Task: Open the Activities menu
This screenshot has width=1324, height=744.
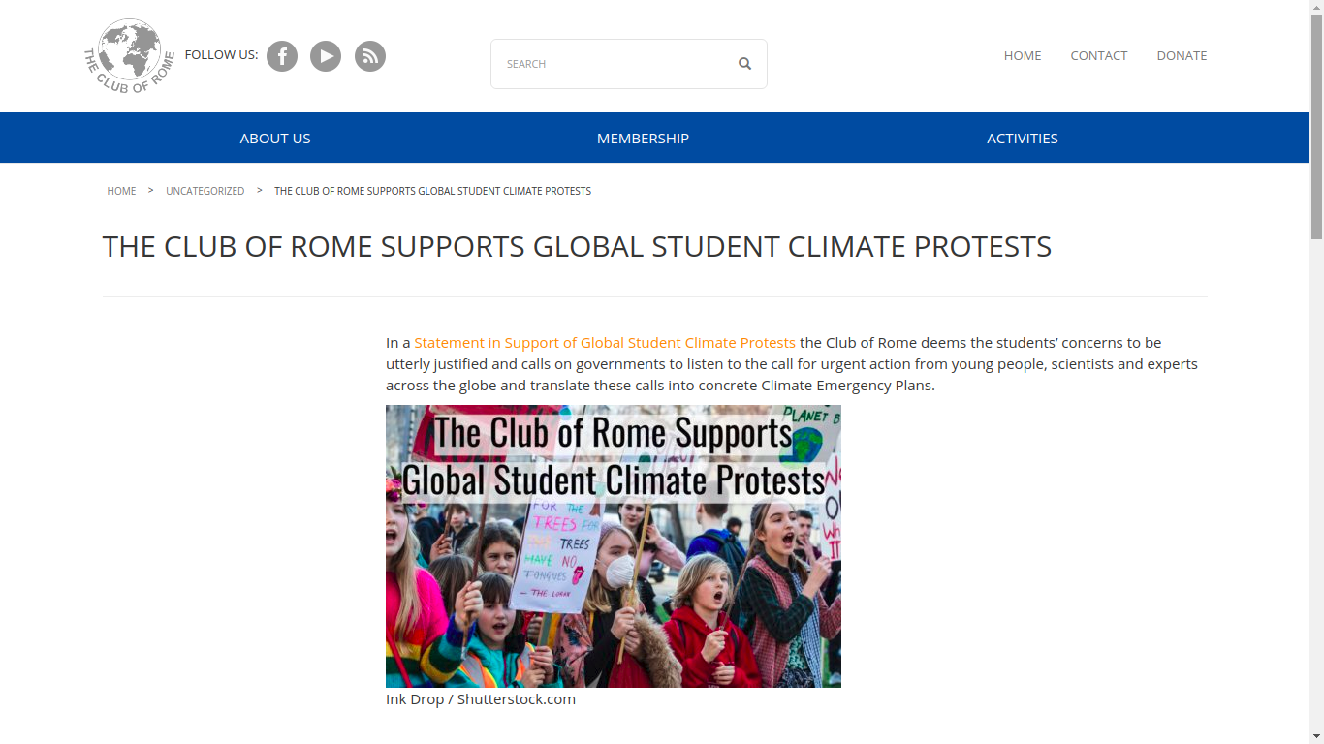Action: coord(1022,139)
